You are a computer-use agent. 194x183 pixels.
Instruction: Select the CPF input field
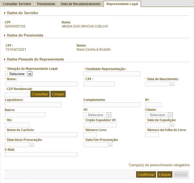99,84
